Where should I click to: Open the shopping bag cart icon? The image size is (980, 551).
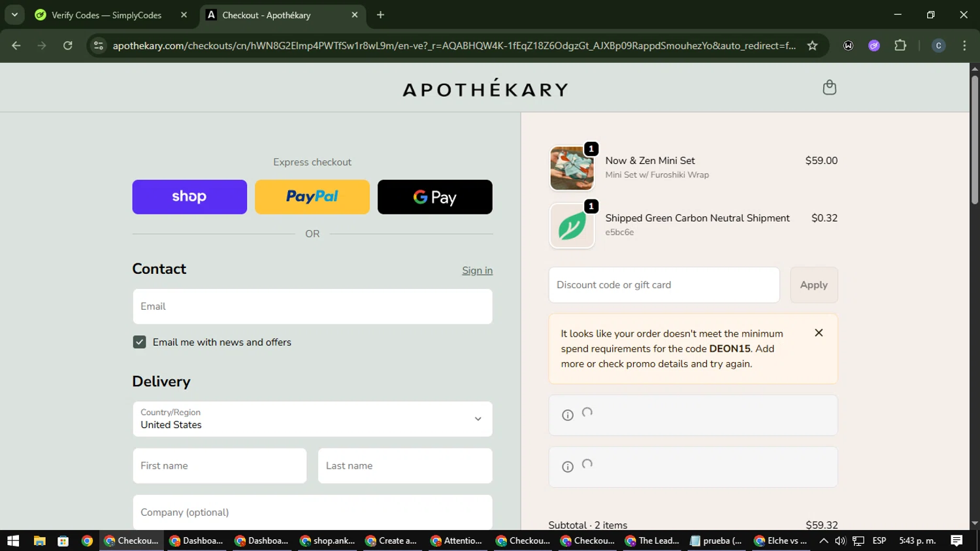click(829, 88)
